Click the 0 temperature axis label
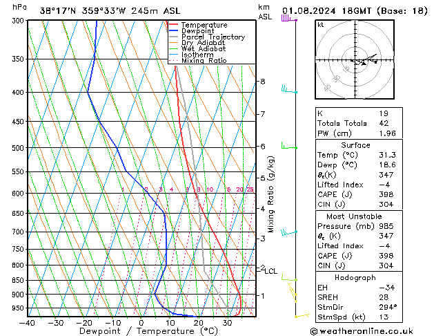The height and width of the screenshot is (336, 434). (141, 323)
